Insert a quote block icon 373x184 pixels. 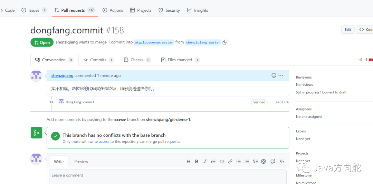click(213, 162)
